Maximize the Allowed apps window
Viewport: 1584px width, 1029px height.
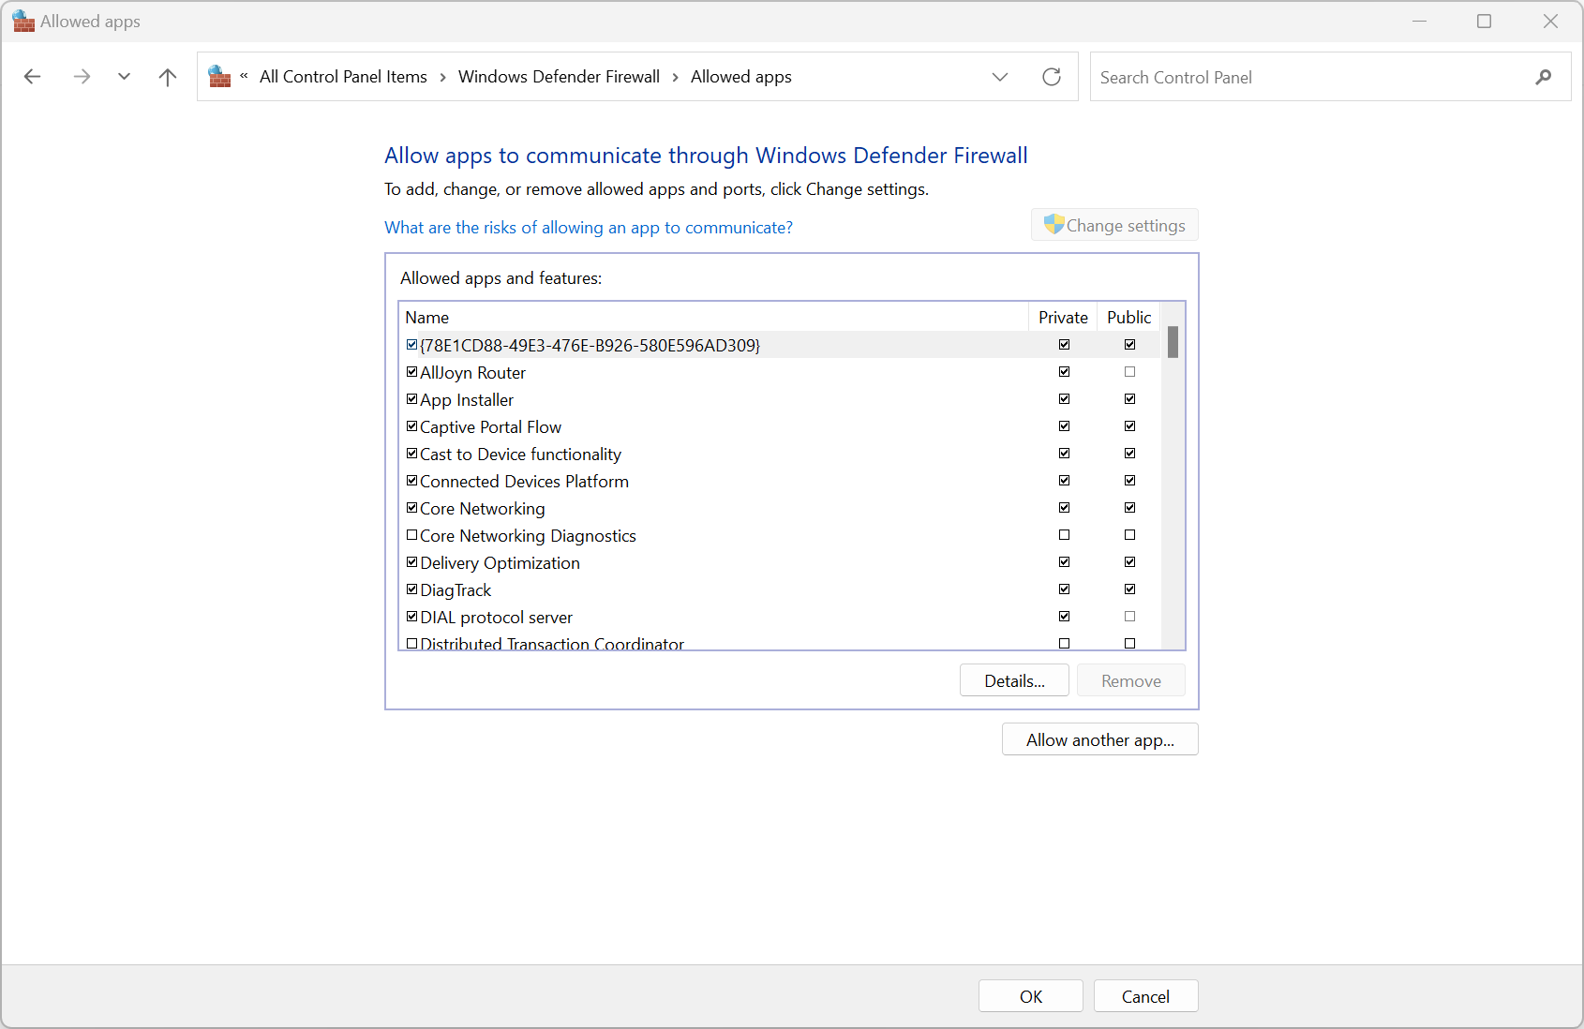coord(1484,21)
